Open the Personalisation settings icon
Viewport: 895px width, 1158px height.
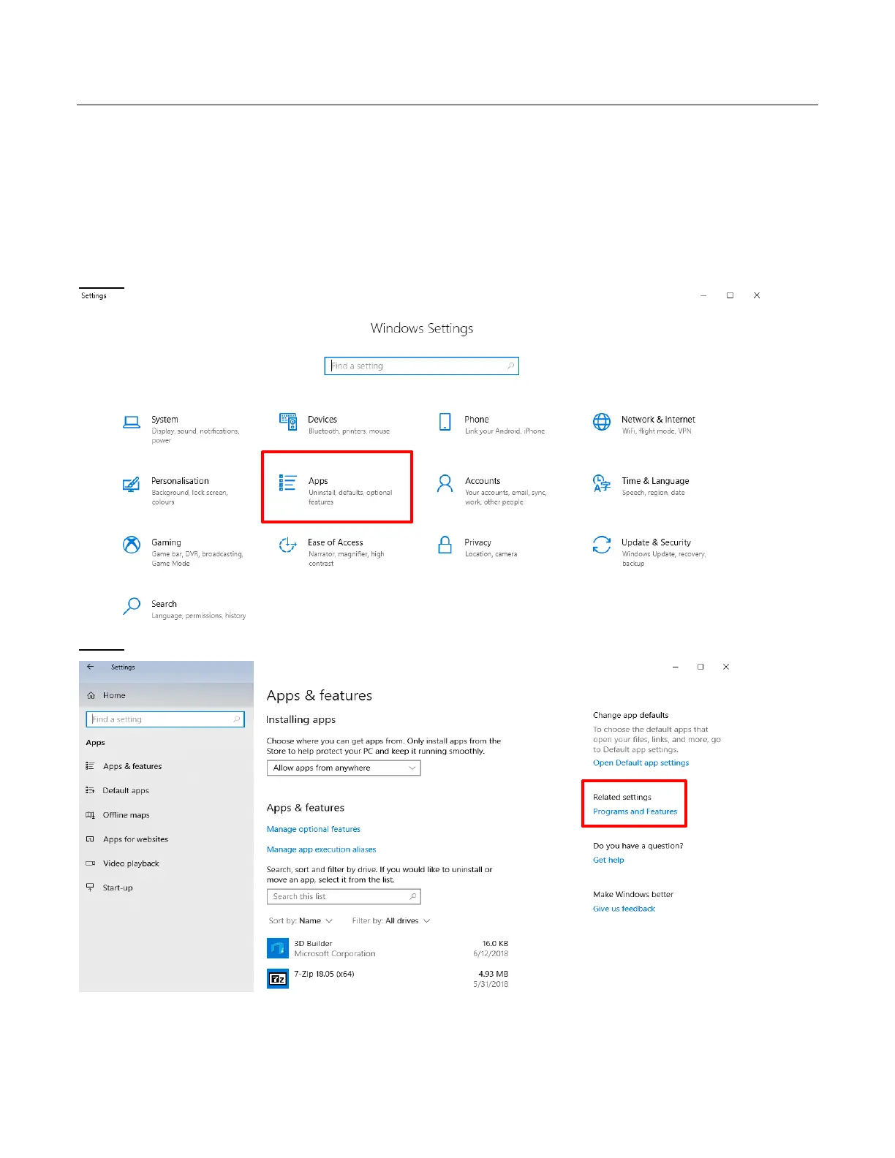click(x=132, y=484)
